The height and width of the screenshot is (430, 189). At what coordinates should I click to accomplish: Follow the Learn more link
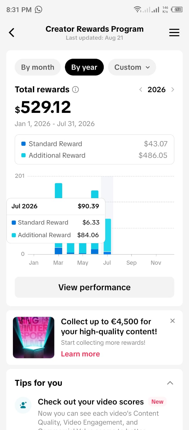click(x=80, y=354)
